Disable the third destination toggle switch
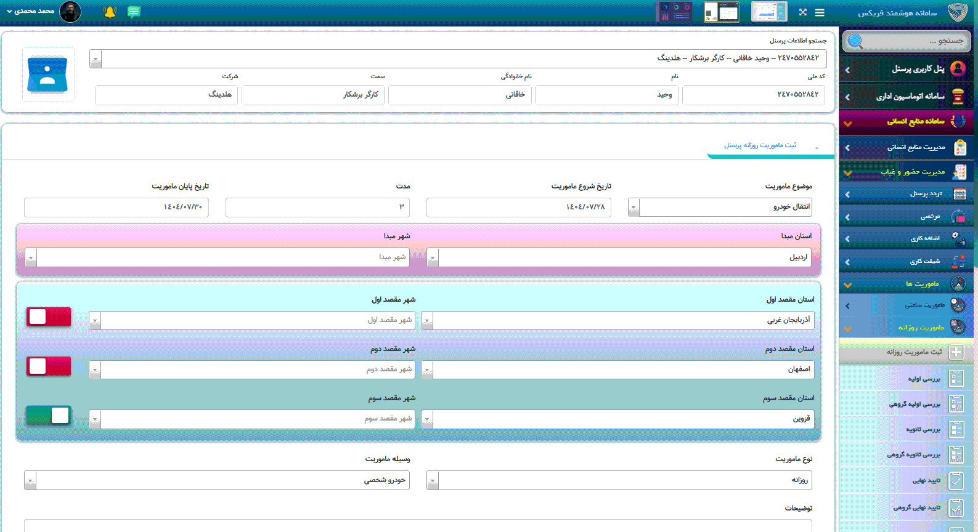 click(49, 416)
